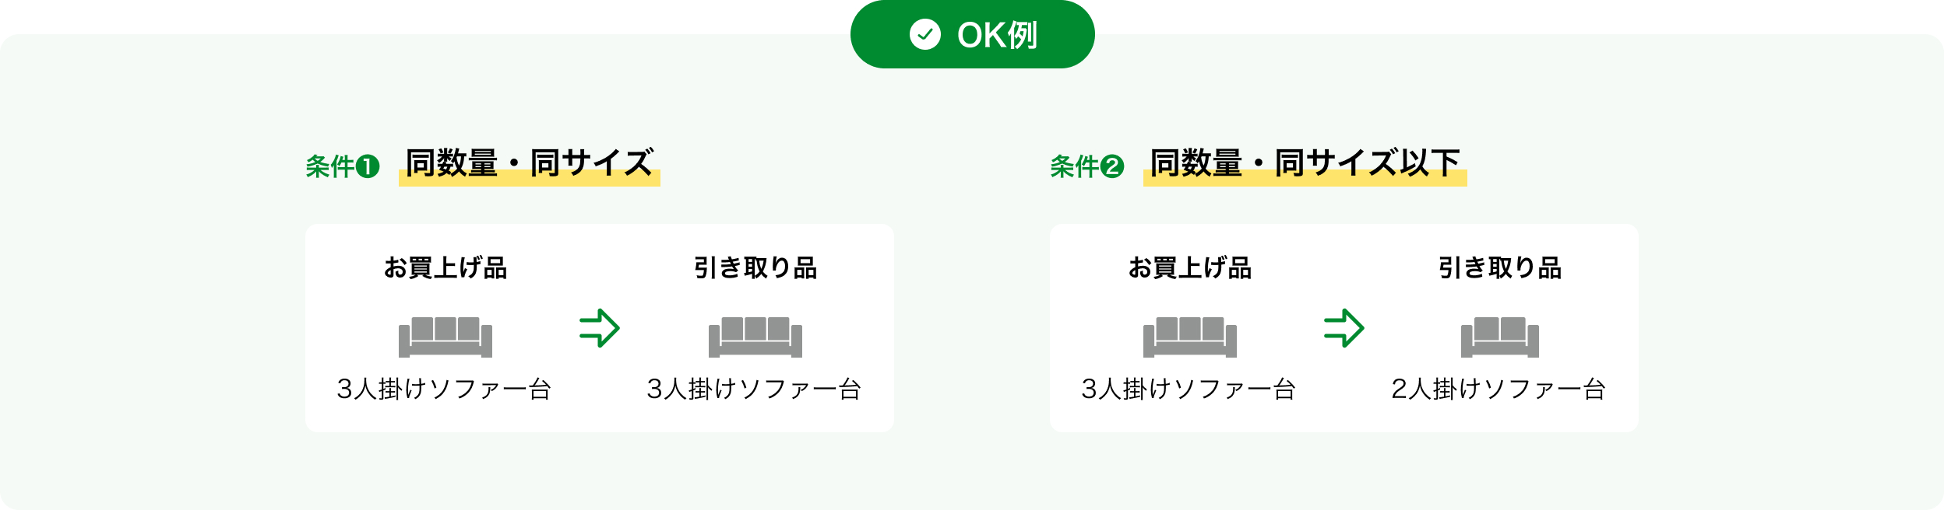The image size is (1944, 510).
Task: Click the green arrow in the condition 1 card
Action: pyautogui.click(x=600, y=328)
